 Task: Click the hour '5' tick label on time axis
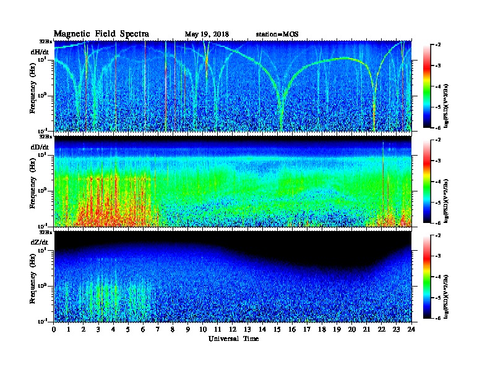pos(129,330)
